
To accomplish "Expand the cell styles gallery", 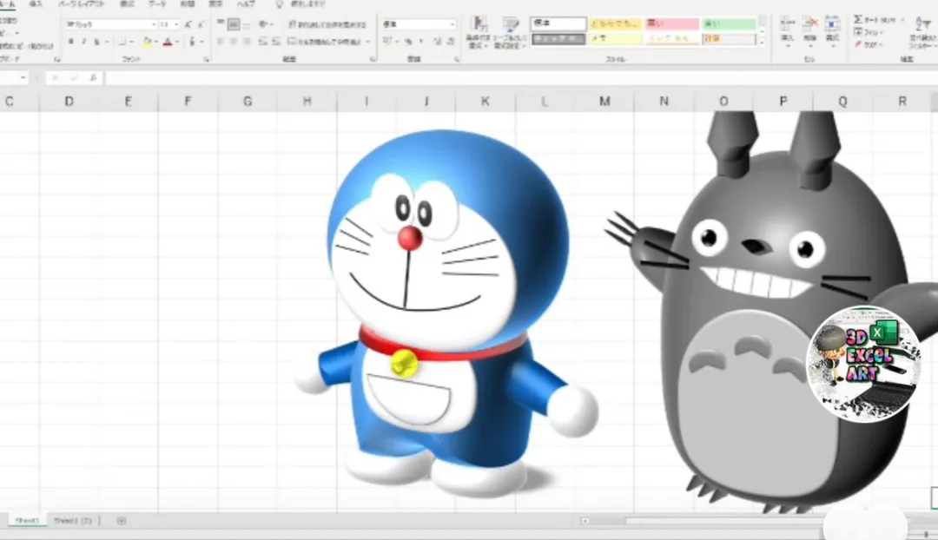I will click(x=763, y=43).
